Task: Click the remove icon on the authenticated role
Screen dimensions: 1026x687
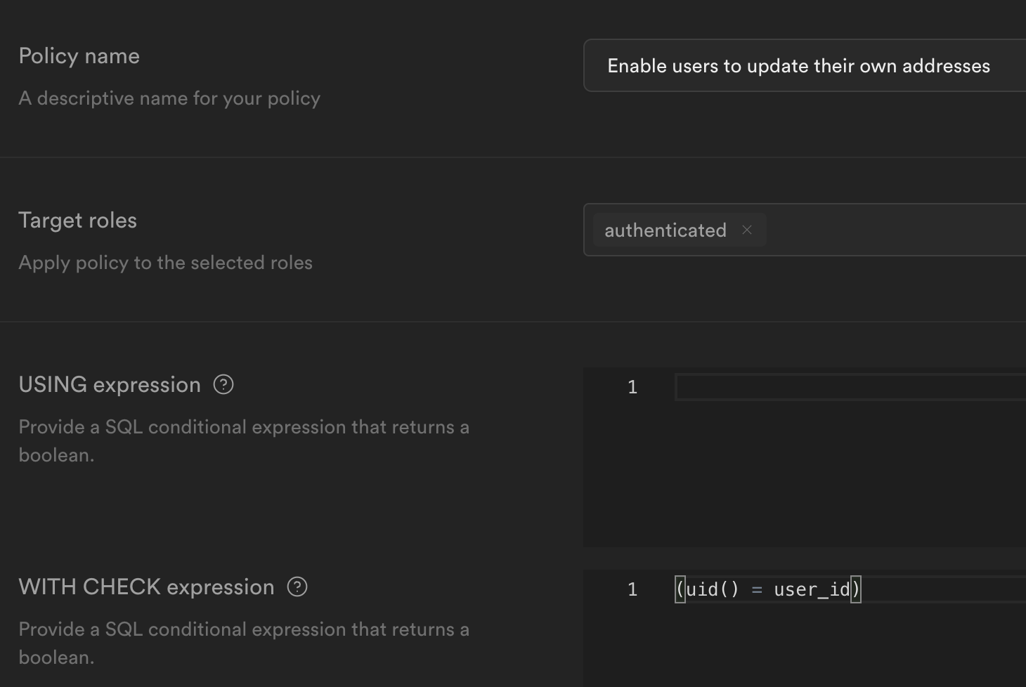Action: pos(747,230)
